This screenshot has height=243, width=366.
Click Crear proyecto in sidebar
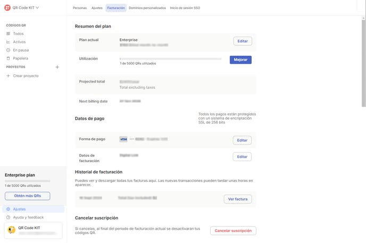26,76
